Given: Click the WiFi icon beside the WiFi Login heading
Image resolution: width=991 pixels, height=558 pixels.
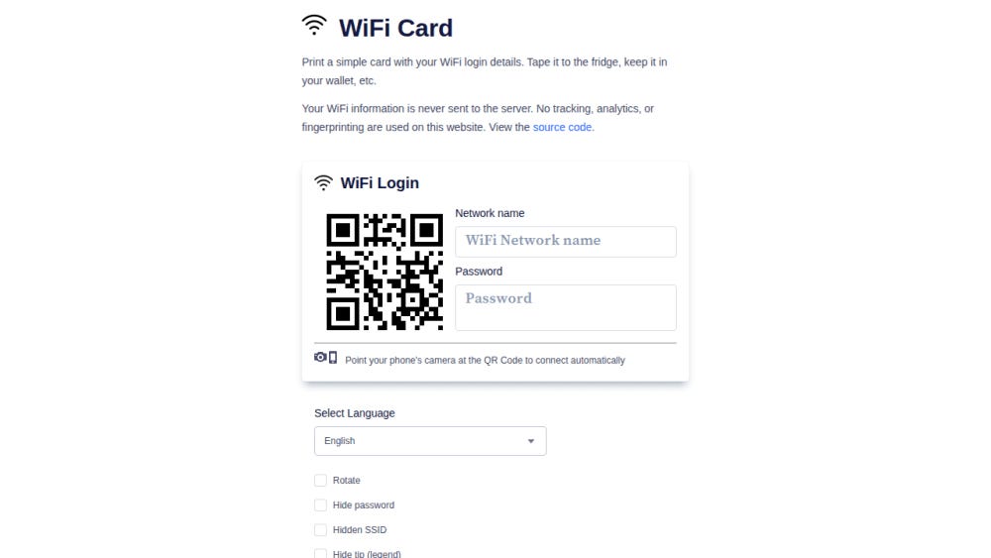Looking at the screenshot, I should click(323, 182).
